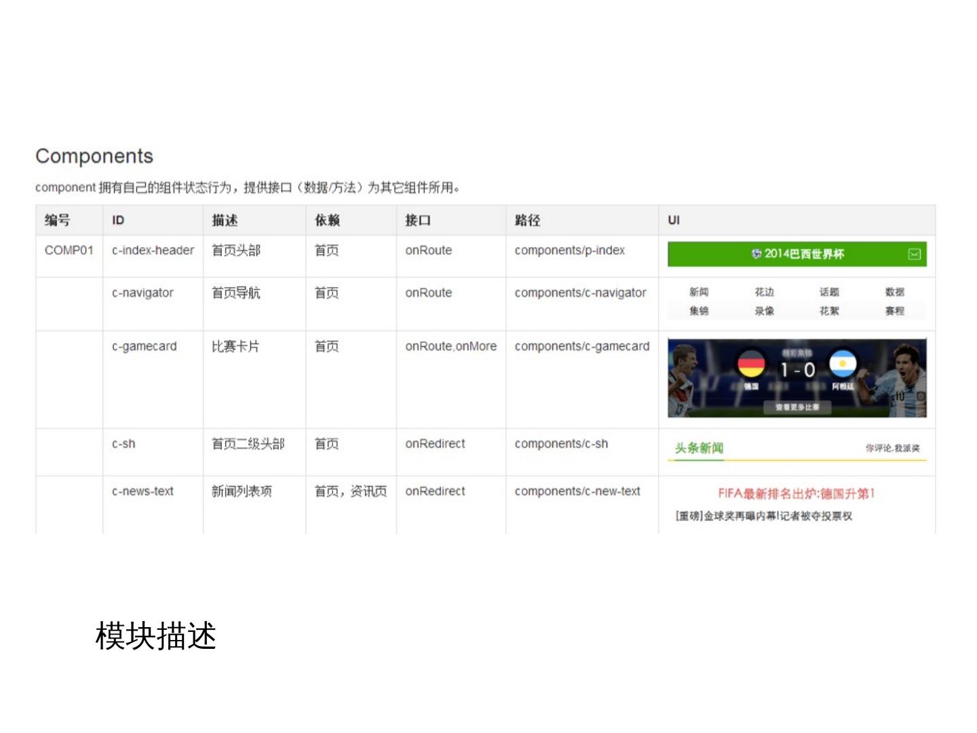Go to the 赛程 navigation item
This screenshot has width=977, height=733.
coord(895,311)
